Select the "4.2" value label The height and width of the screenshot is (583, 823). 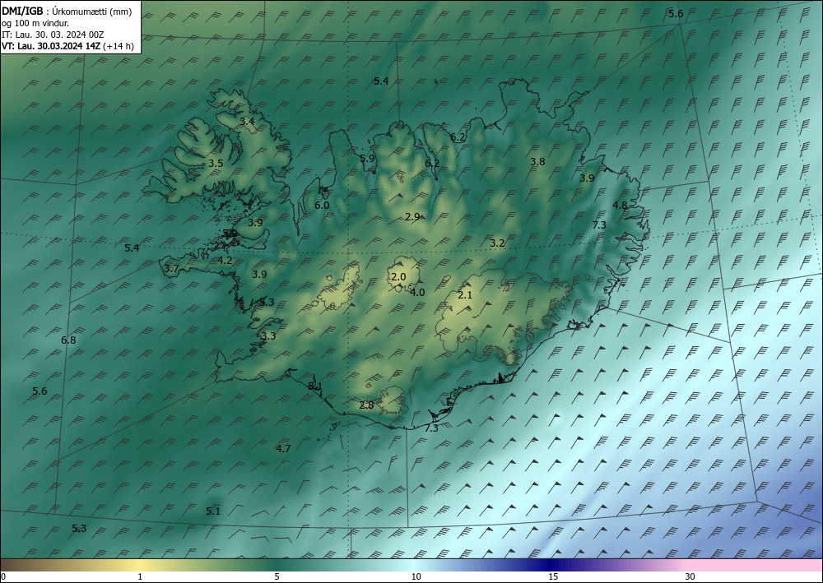[x=225, y=260]
